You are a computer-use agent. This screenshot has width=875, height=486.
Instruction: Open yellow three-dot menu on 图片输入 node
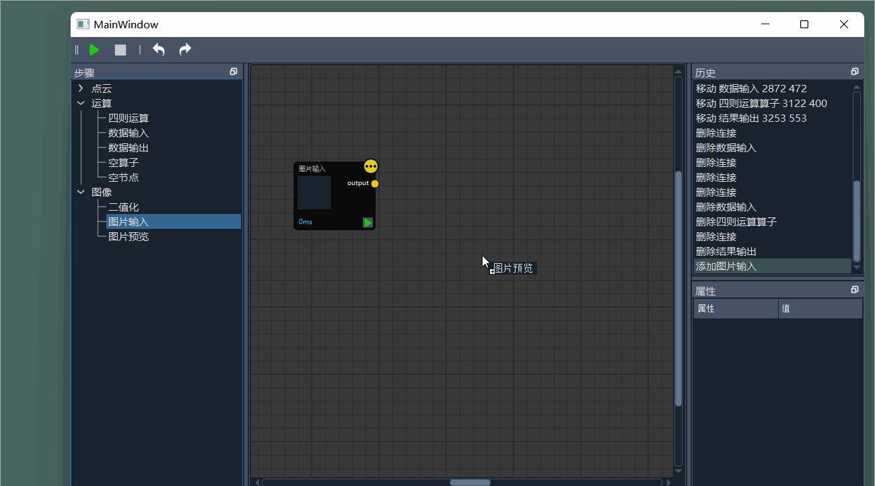tap(371, 166)
